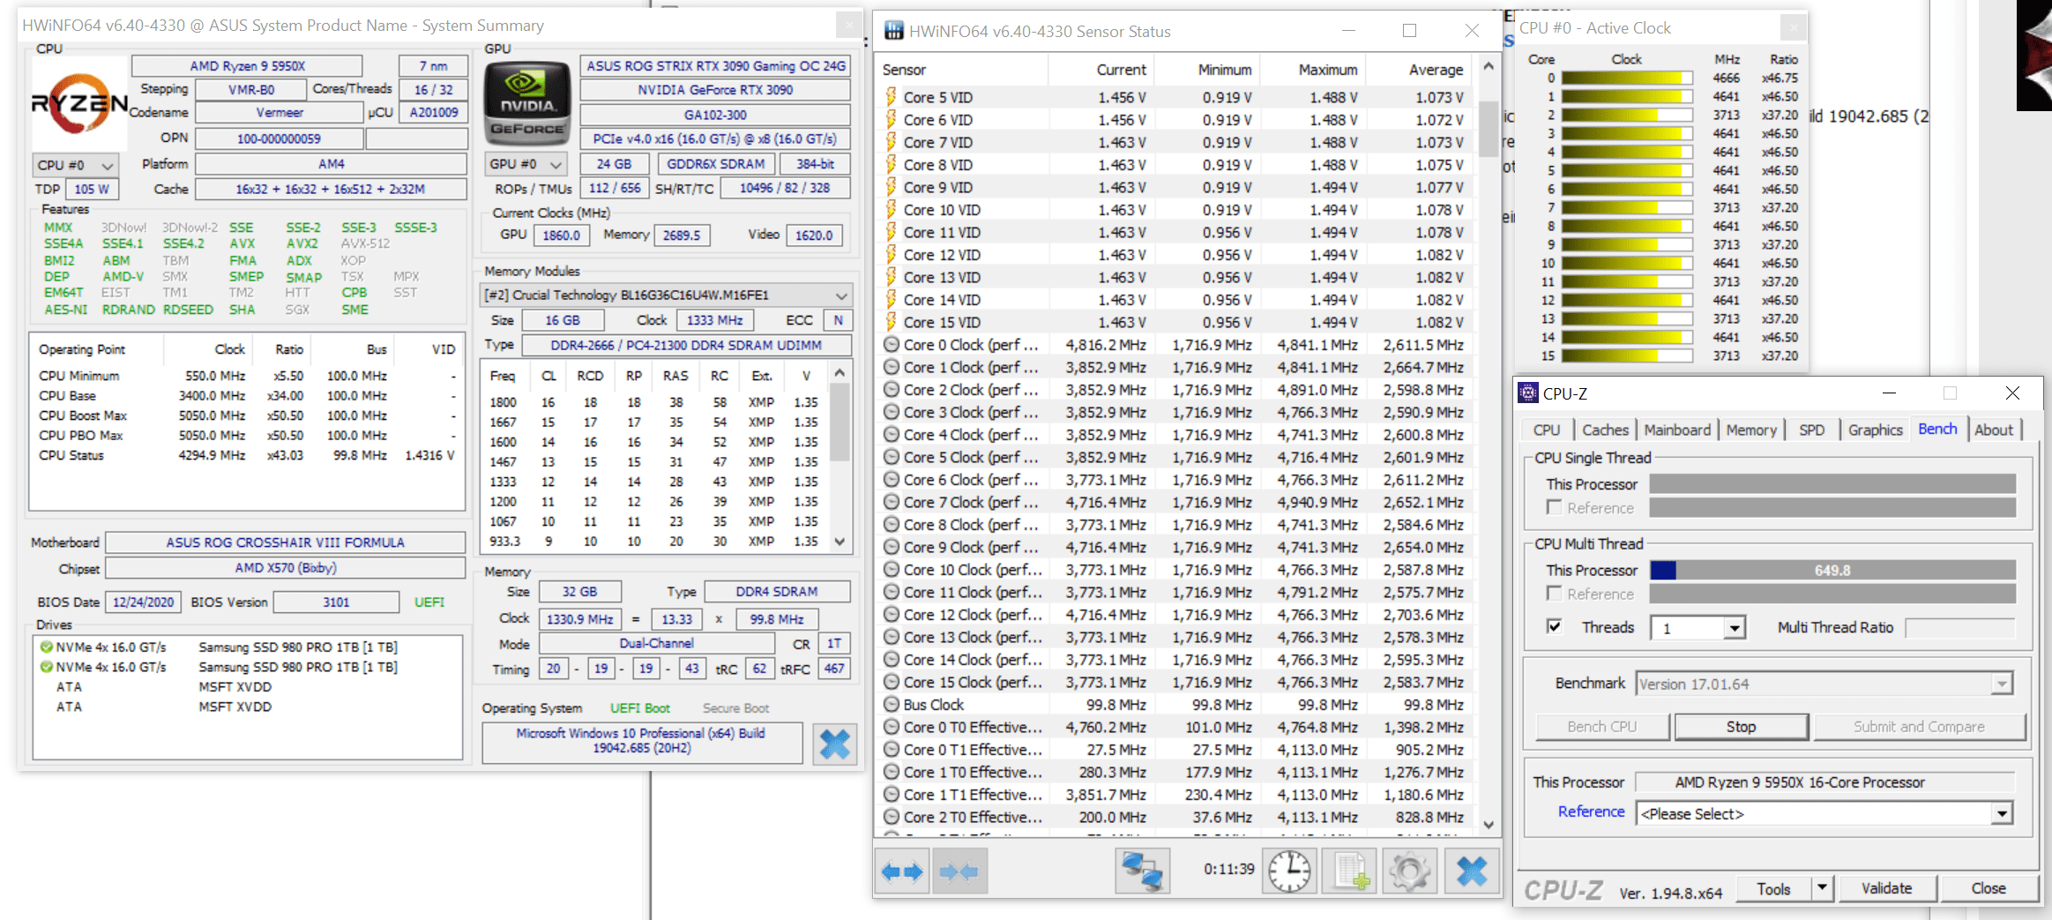This screenshot has height=920, width=2052.
Task: Click Sensor Status scrollbar down arrow
Action: point(1489,825)
